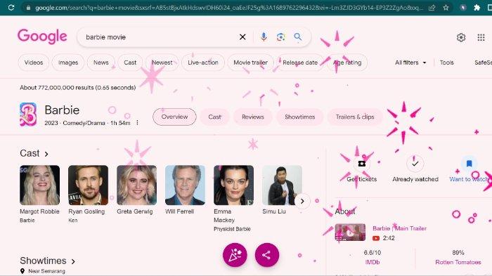Screen dimensions: 492x276
Task: Share this page via address bar icon
Action: [432, 8]
